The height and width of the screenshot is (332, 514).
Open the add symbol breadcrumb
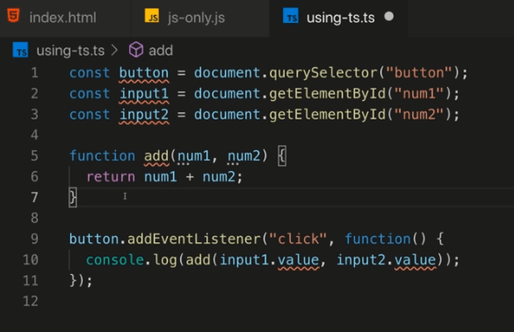161,51
